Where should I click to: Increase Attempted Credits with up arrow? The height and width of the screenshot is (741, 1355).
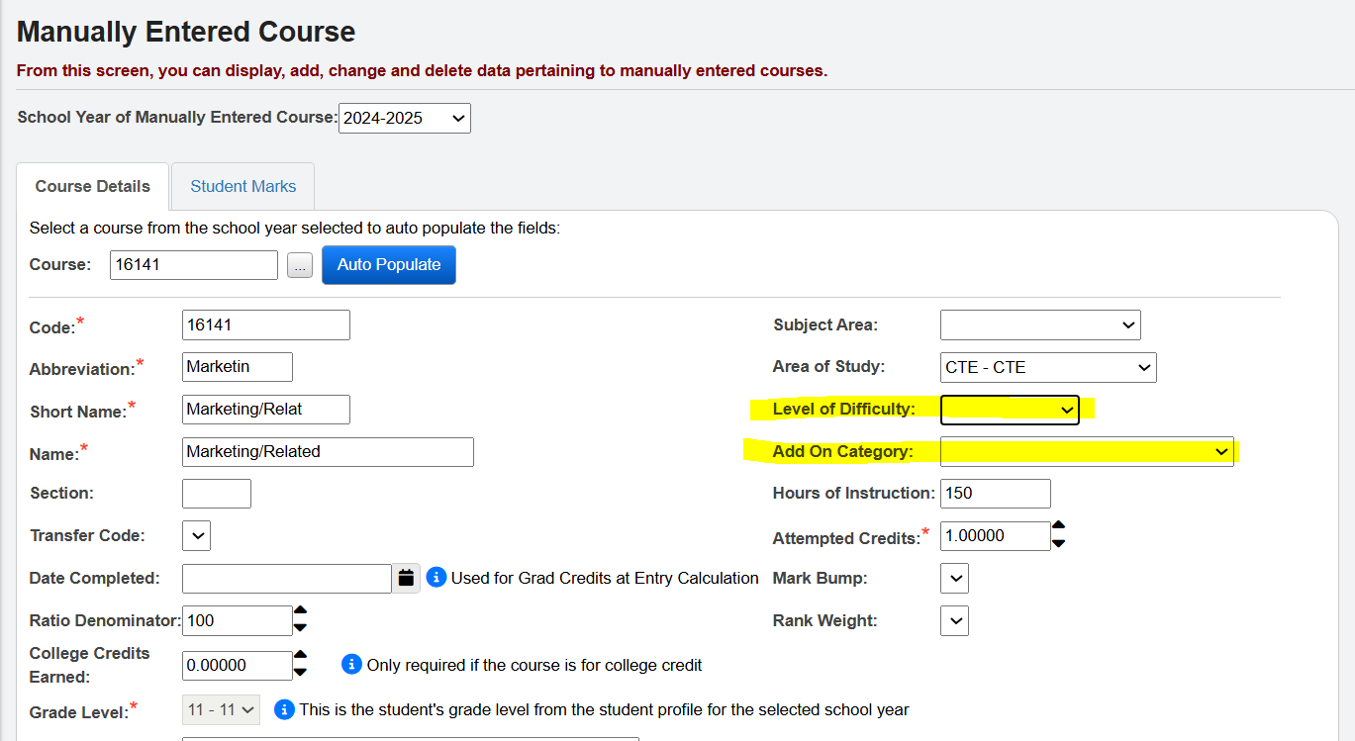[1058, 527]
